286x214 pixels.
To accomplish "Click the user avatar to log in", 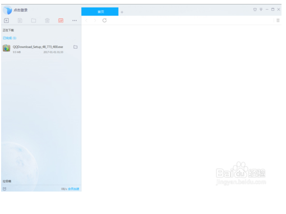I will [7, 10].
